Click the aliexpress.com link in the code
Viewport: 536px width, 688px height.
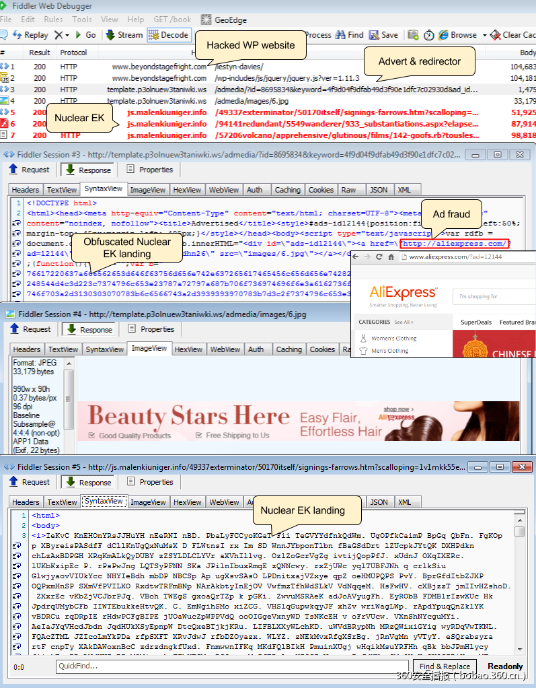click(x=455, y=243)
